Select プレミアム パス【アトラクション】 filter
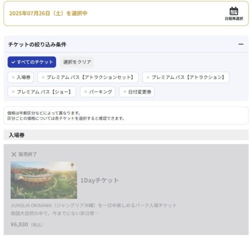The image size is (251, 236). click(186, 77)
